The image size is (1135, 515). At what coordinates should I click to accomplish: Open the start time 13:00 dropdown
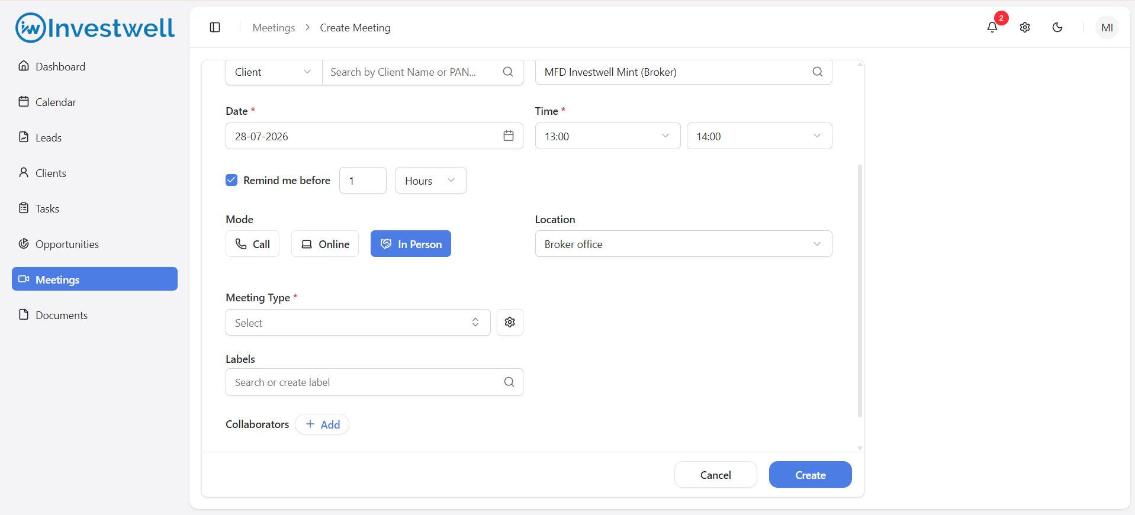pyautogui.click(x=607, y=136)
